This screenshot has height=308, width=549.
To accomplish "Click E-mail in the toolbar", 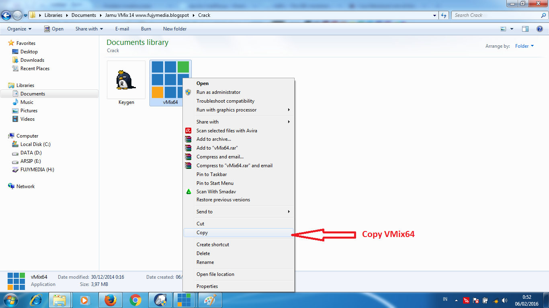I will click(x=122, y=29).
